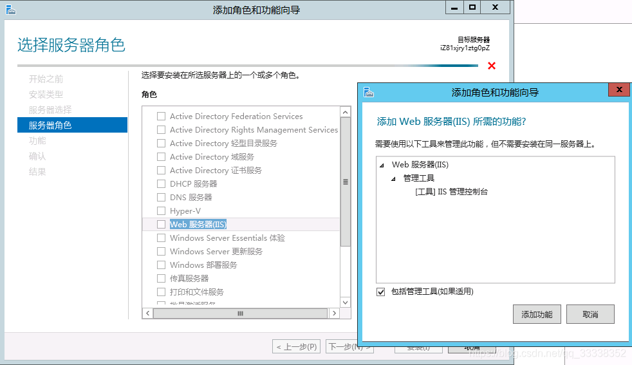The height and width of the screenshot is (365, 632).
Task: Click roles list horizontal scrollbar thumb
Action: (x=240, y=314)
